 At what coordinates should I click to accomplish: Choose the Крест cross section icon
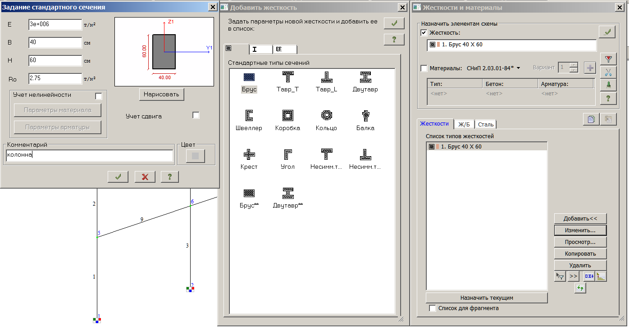pyautogui.click(x=249, y=154)
